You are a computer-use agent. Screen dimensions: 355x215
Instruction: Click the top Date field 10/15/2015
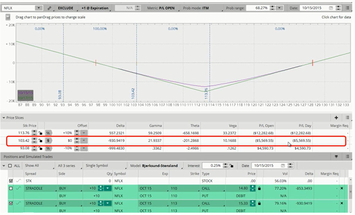313,8
